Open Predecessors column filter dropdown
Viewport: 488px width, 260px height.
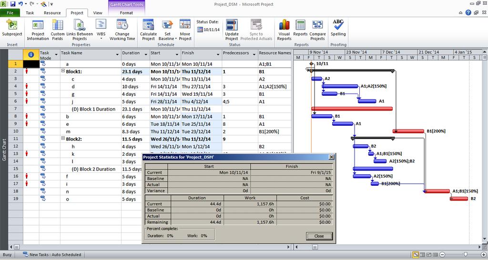(254, 54)
